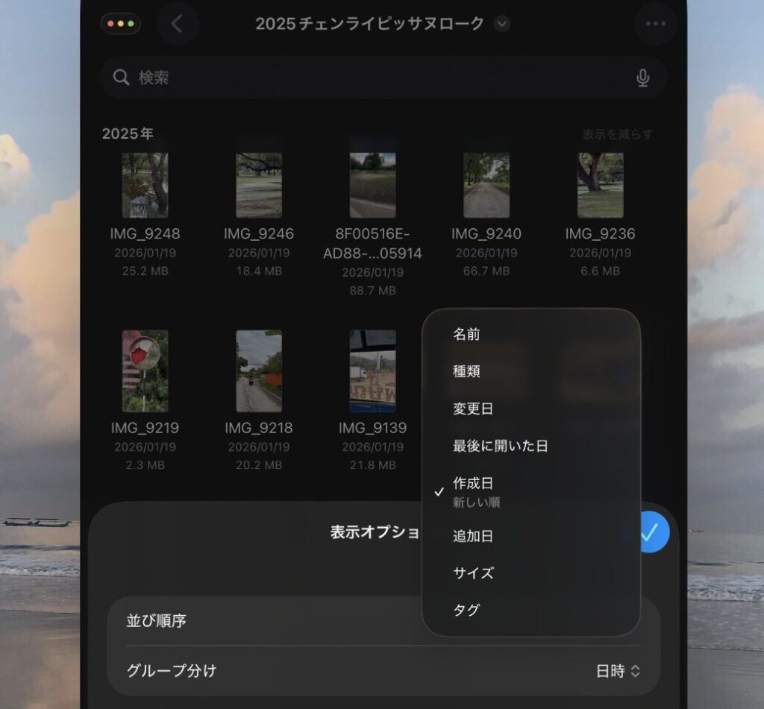Select 名前 in the sort menu
This screenshot has width=764, height=709.
[466, 335]
